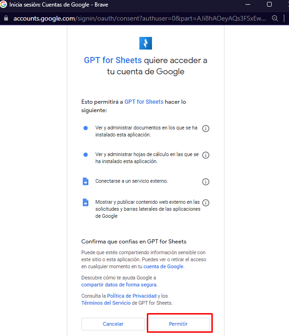Click the script icon beside Conectarse a un servicio

86,181
